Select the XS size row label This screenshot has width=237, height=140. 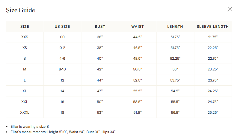[25, 48]
